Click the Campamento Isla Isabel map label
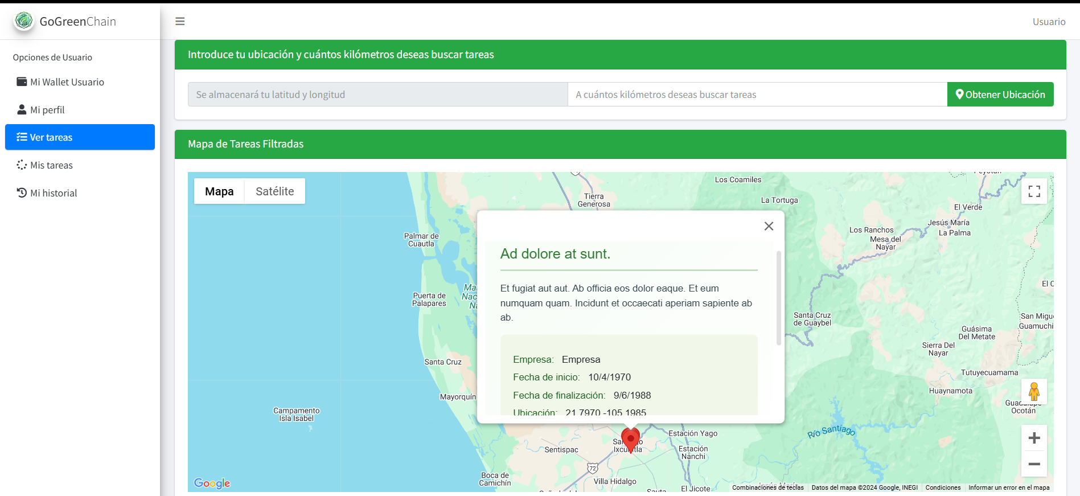1080x496 pixels. click(x=297, y=415)
